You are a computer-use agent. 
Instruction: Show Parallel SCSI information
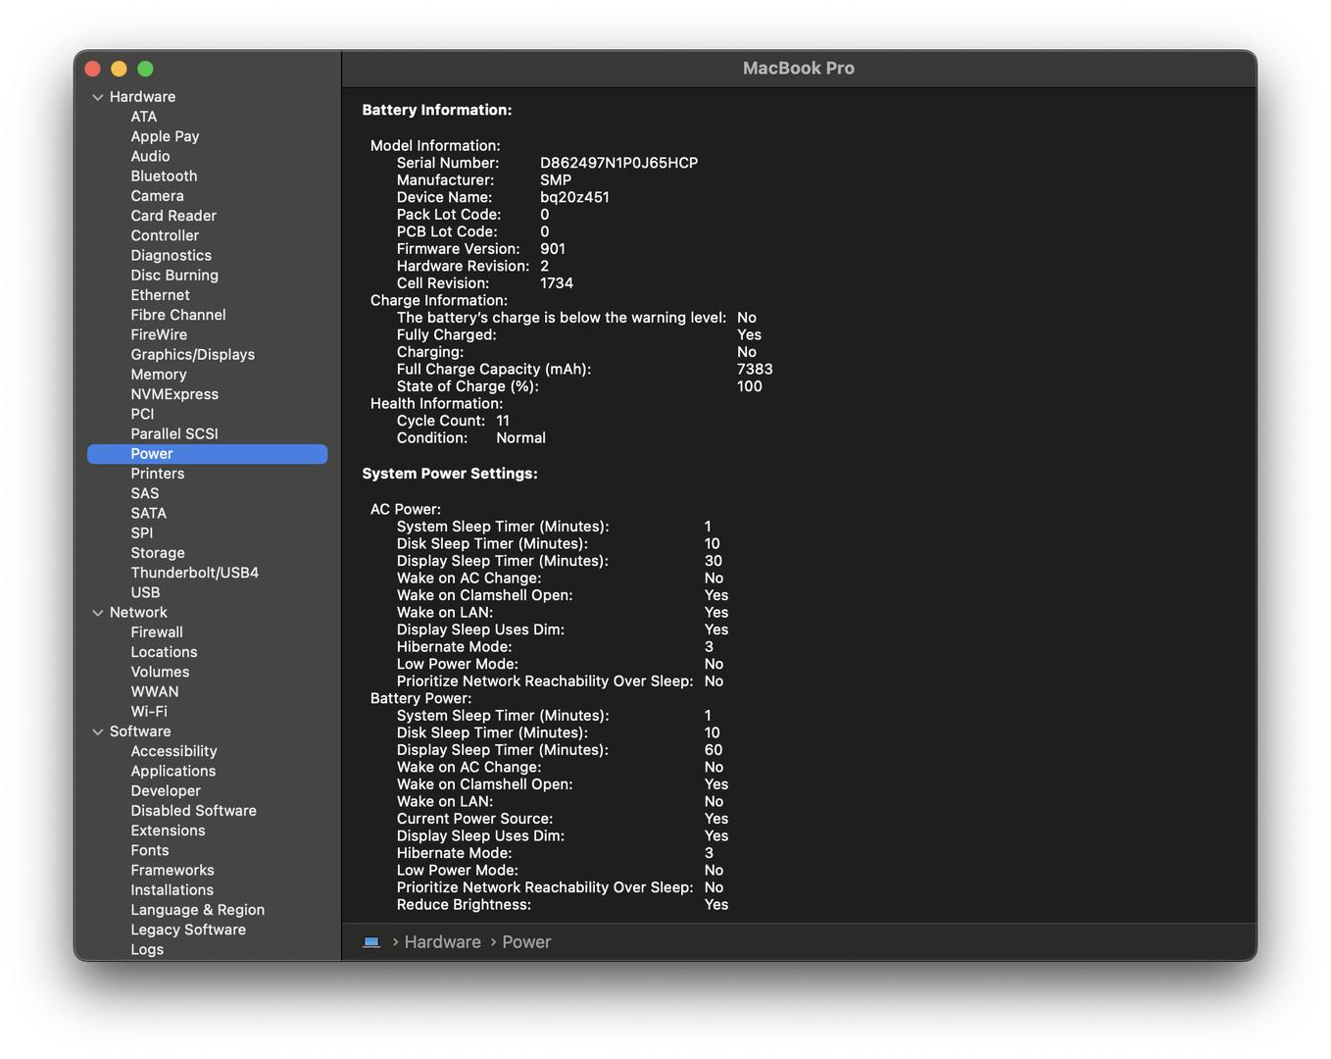click(x=174, y=433)
